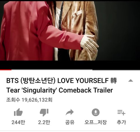Viewport: 140px width, 132px height.
Task: Tap the add-to-playlist icon
Action: coord(121,112)
